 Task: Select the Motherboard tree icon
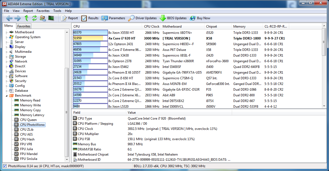click(11, 32)
